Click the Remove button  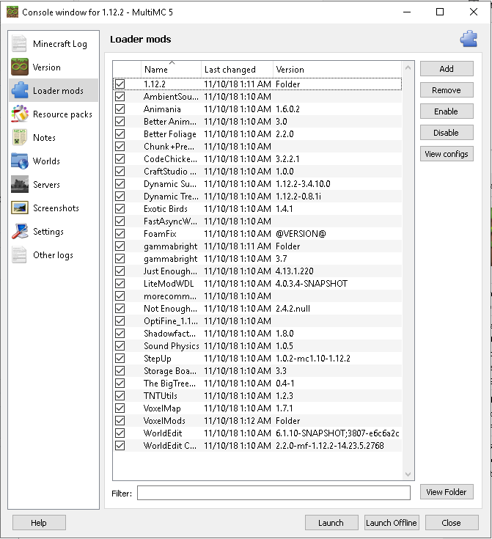[x=447, y=90]
